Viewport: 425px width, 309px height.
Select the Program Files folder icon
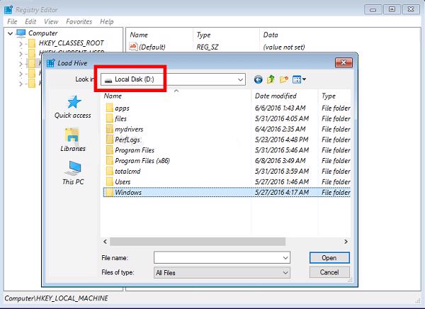110,150
